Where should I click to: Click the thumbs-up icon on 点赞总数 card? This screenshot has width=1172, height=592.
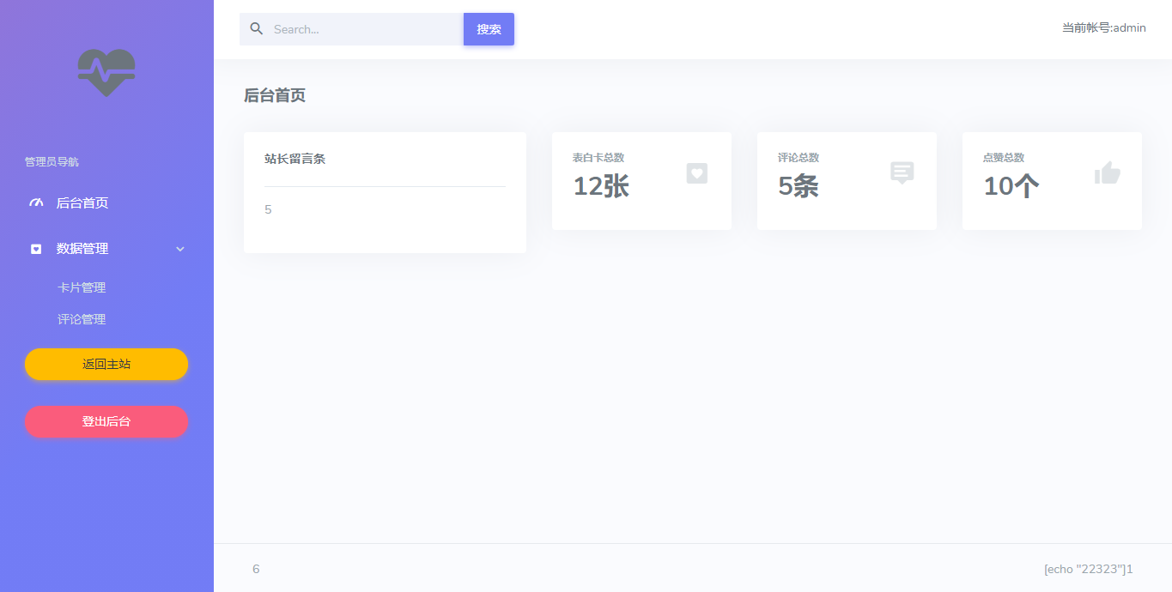(1107, 173)
